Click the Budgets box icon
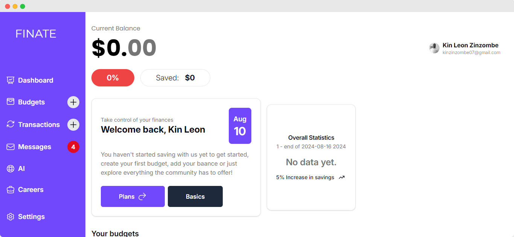514x237 pixels. [x=11, y=102]
